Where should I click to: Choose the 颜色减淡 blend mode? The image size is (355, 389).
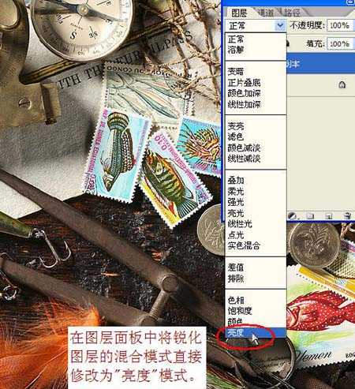click(244, 148)
